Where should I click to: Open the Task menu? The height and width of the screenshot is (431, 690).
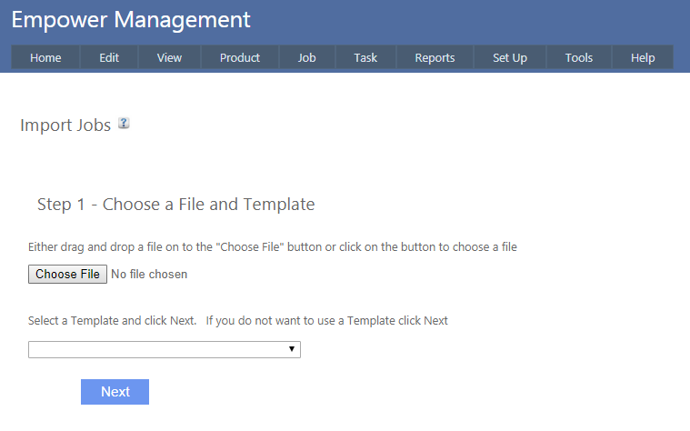coord(365,57)
